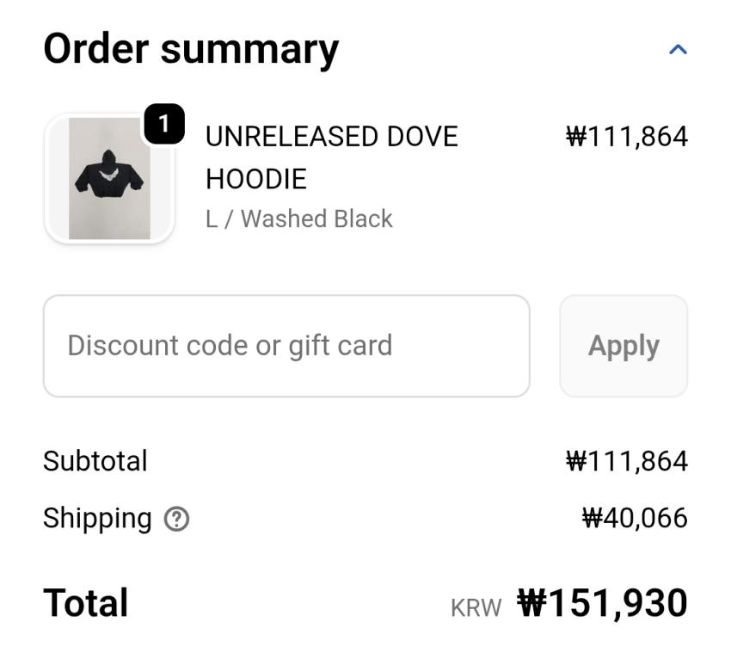The image size is (731, 665).
Task: Collapse the Order summary chevron
Action: point(678,50)
